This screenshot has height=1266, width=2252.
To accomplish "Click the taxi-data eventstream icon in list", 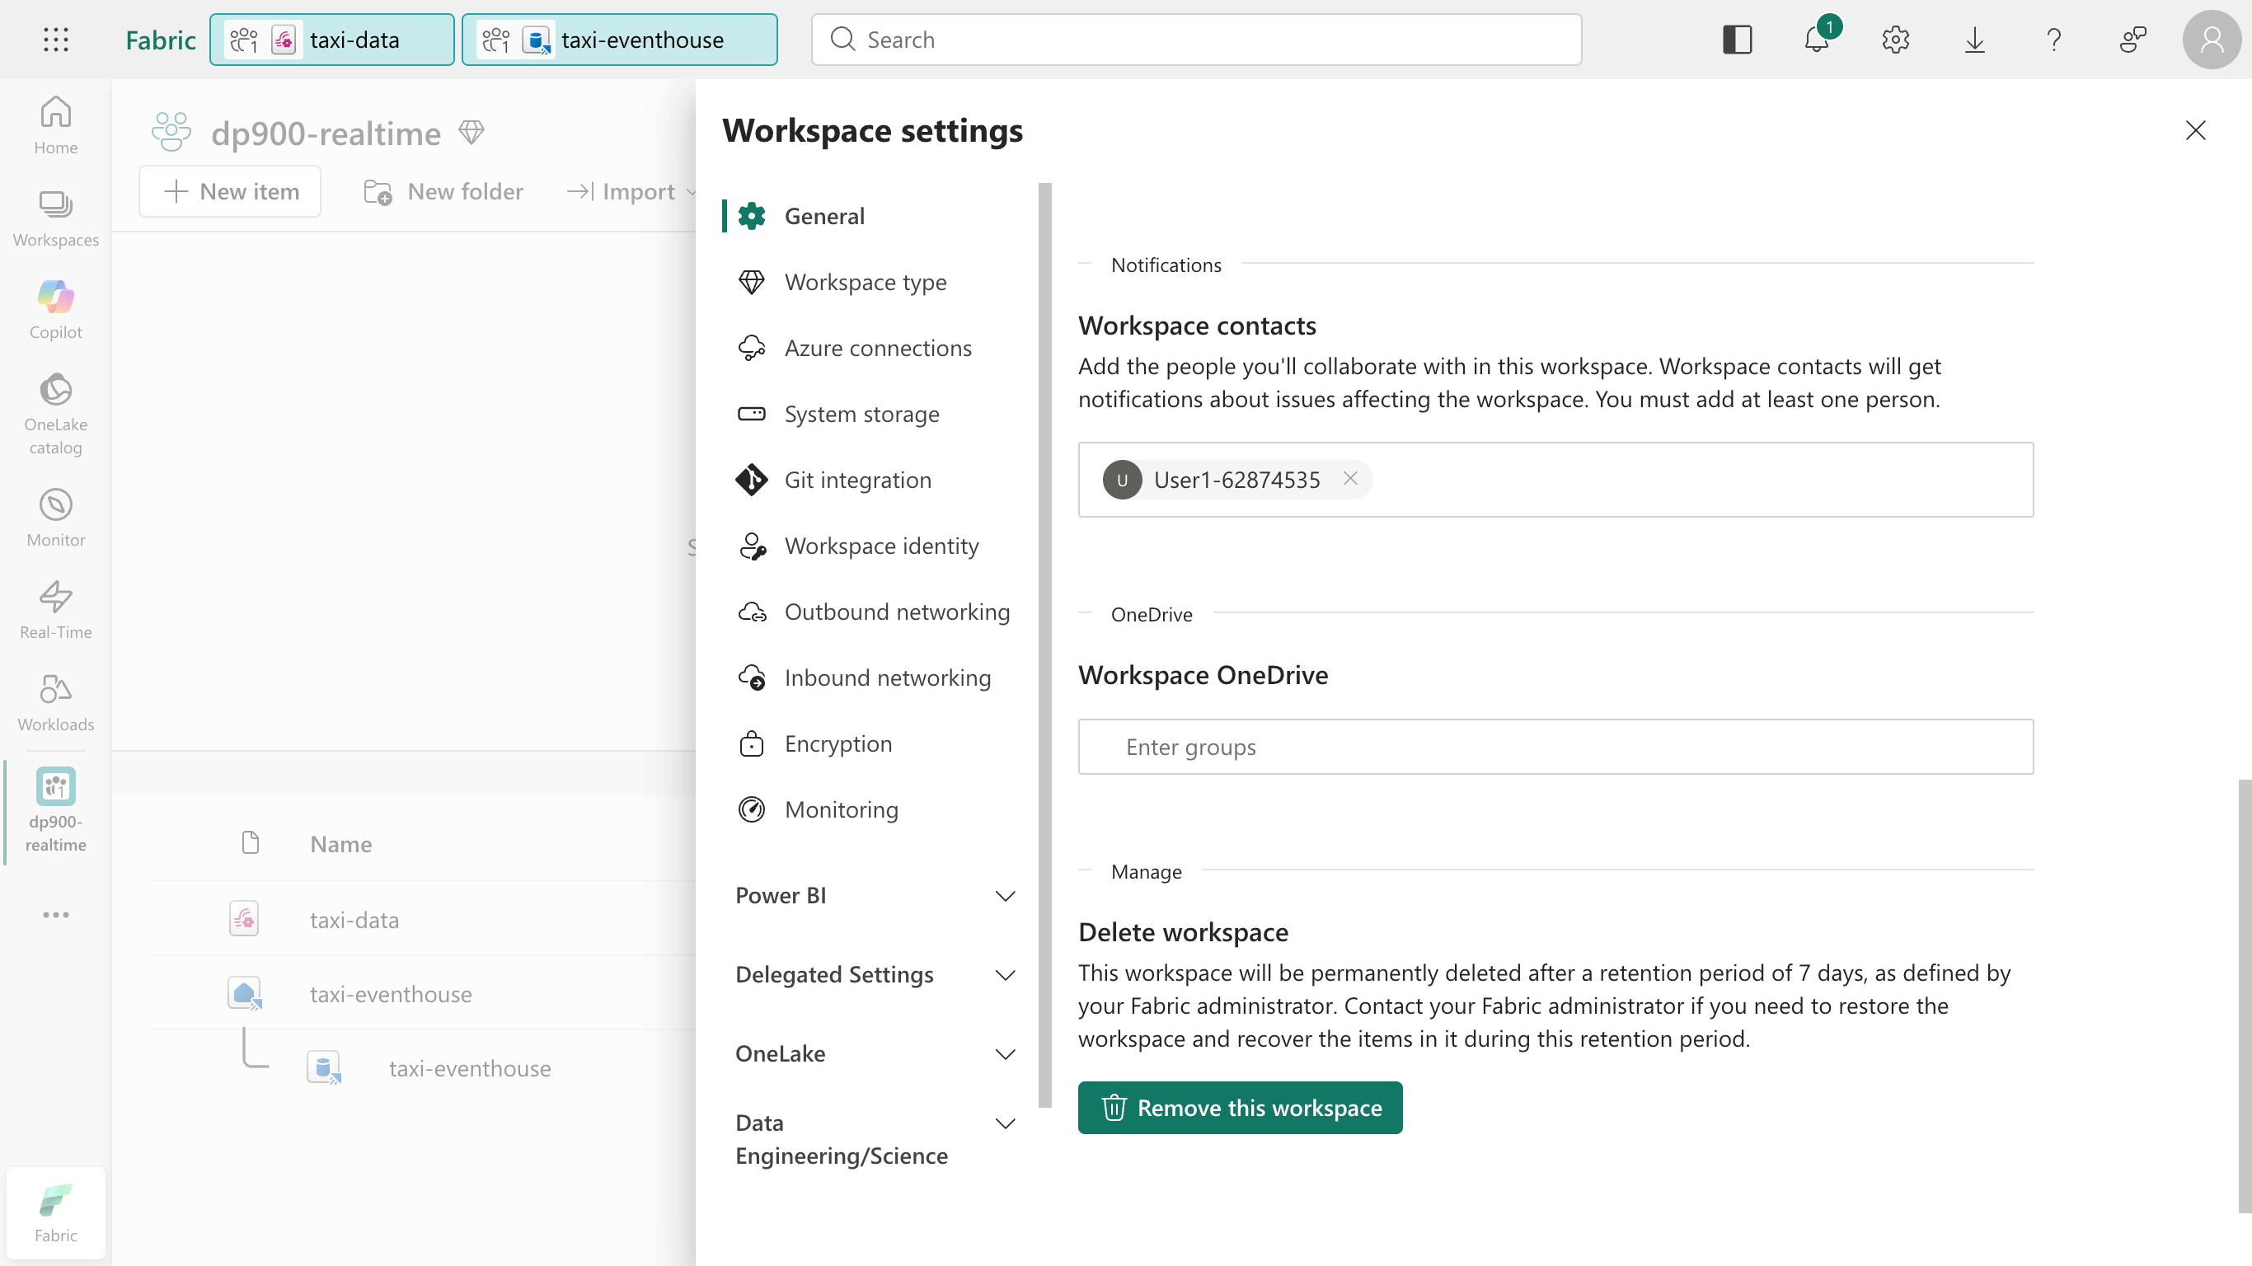I will pyautogui.click(x=244, y=919).
